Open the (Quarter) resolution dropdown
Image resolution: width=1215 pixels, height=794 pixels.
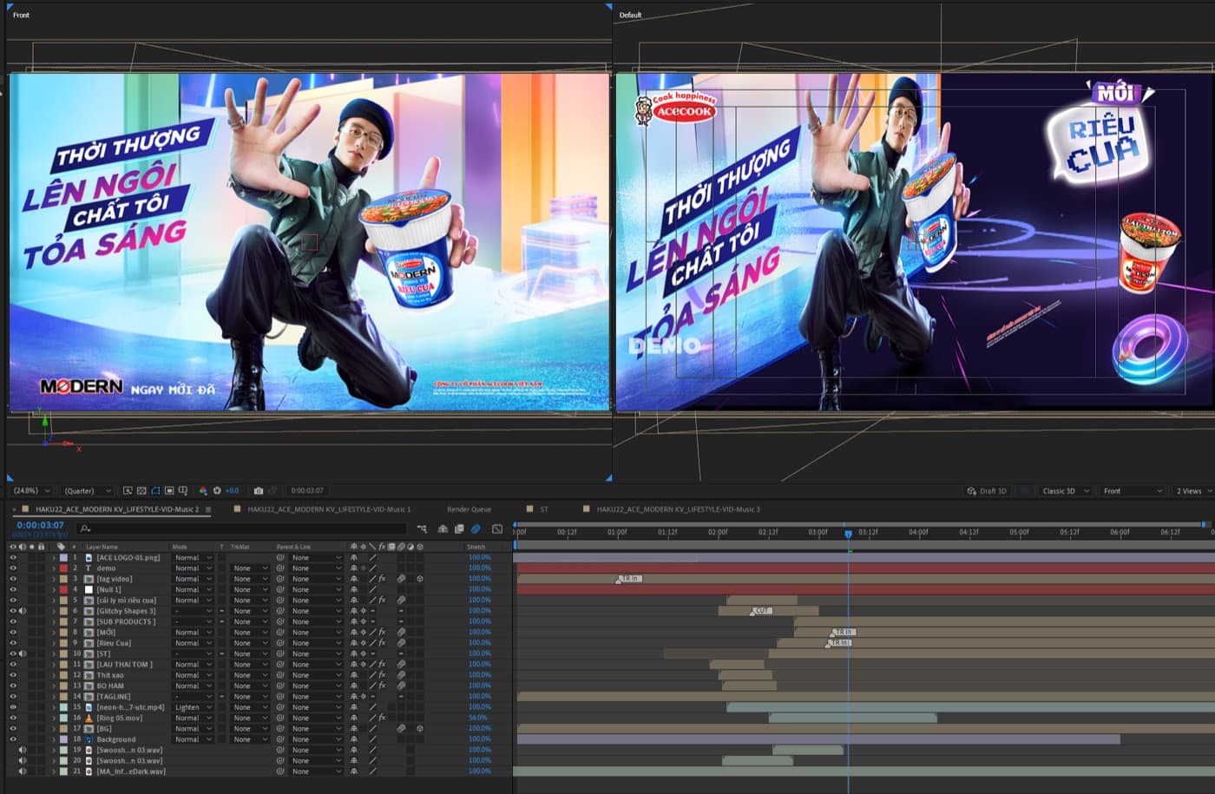(88, 490)
